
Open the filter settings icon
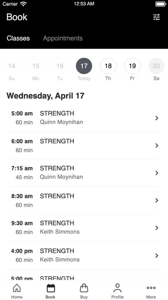156,17
